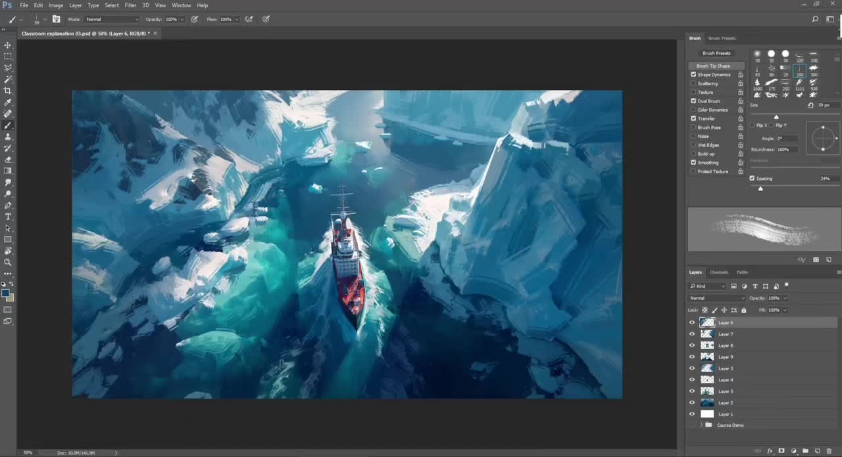Select the Dodge tool

(x=8, y=194)
